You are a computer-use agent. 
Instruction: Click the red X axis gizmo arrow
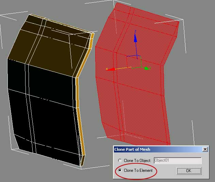point(111,69)
